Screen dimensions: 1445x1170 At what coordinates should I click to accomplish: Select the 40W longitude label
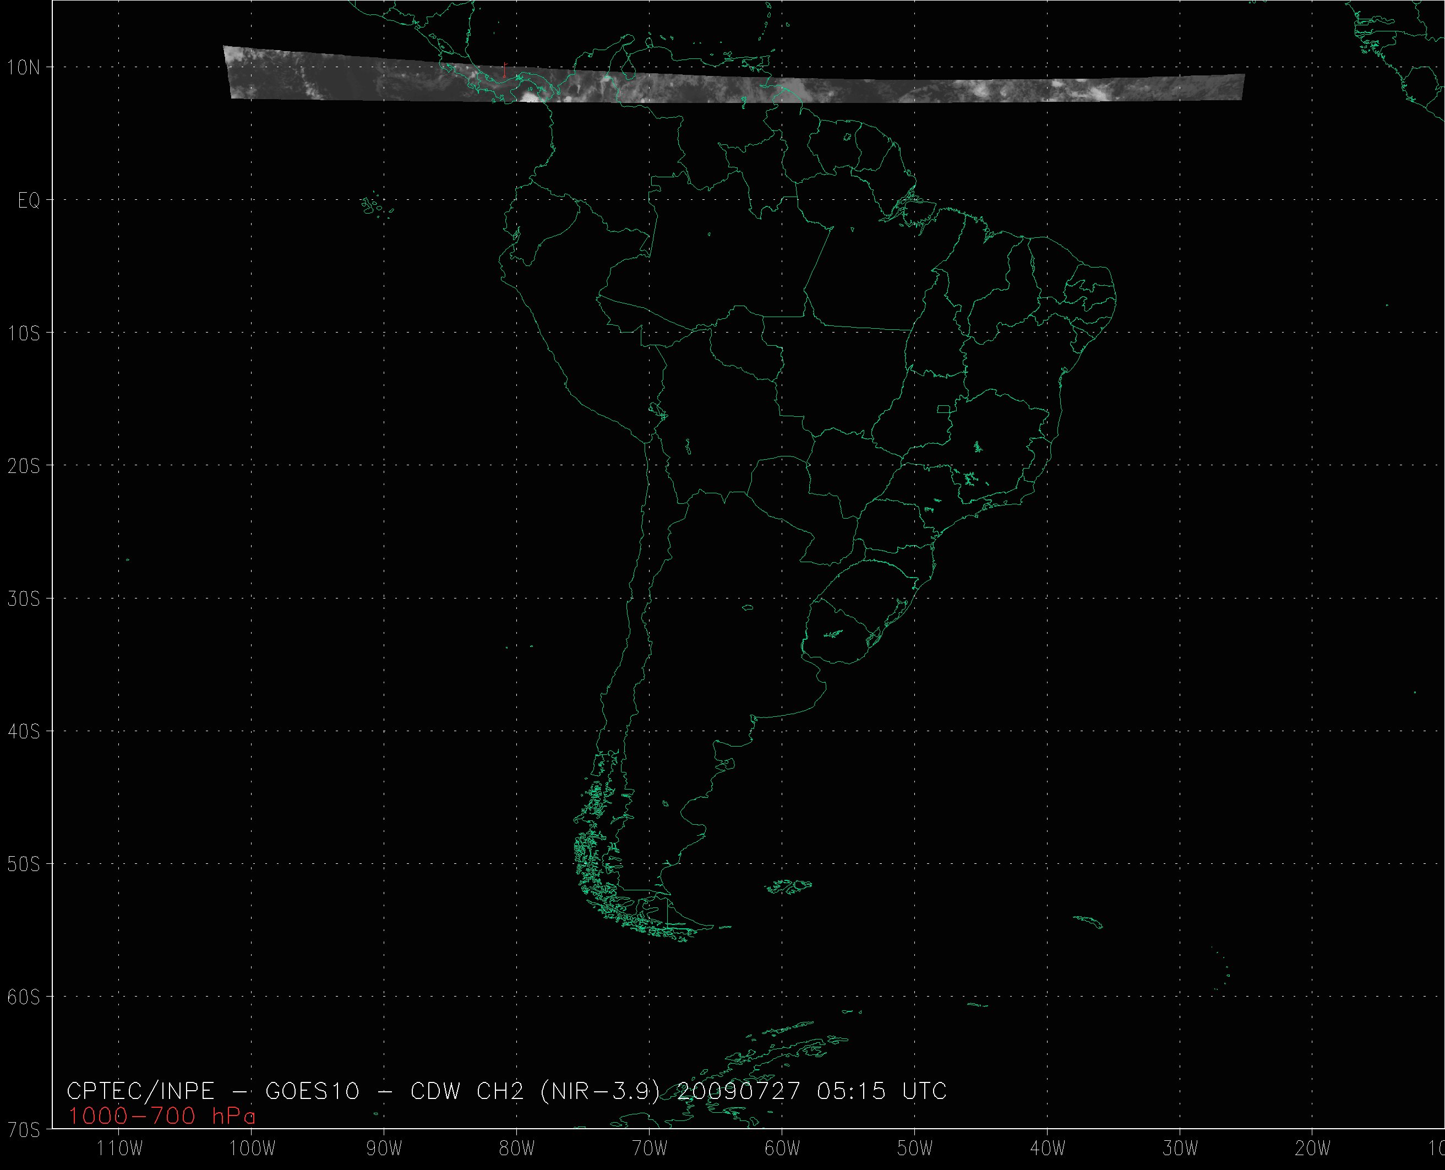(x=1048, y=1149)
